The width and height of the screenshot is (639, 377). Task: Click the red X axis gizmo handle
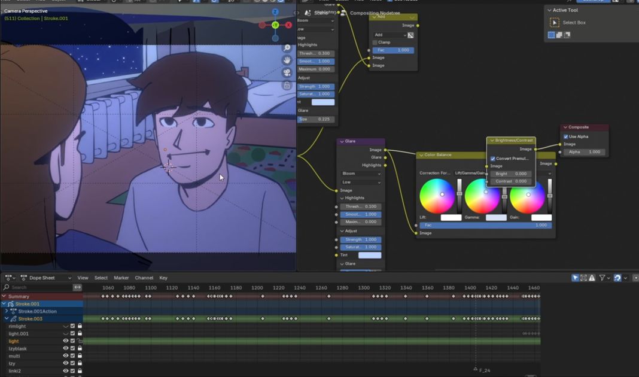[288, 25]
